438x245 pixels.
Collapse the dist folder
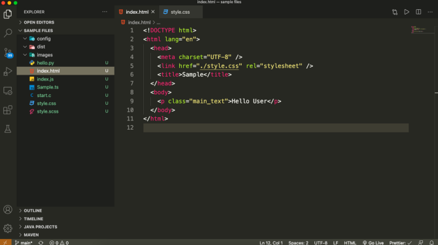pyautogui.click(x=41, y=47)
